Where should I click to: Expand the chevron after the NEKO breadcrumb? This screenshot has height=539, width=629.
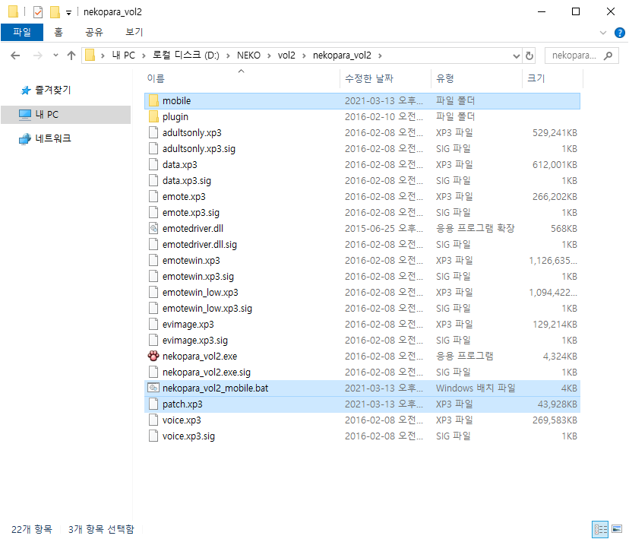tap(269, 55)
